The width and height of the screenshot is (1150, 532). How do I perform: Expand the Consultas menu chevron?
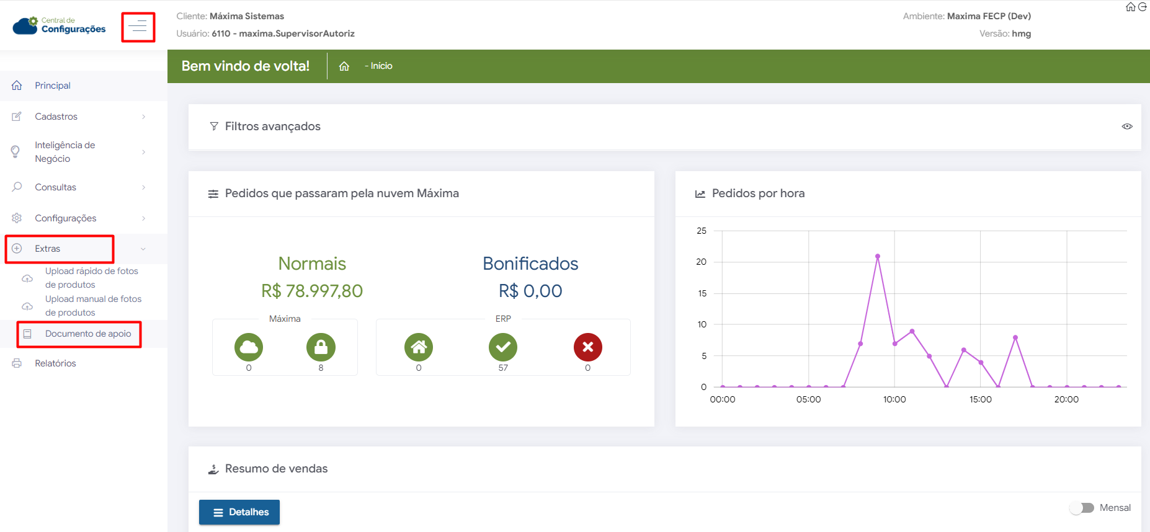[143, 187]
